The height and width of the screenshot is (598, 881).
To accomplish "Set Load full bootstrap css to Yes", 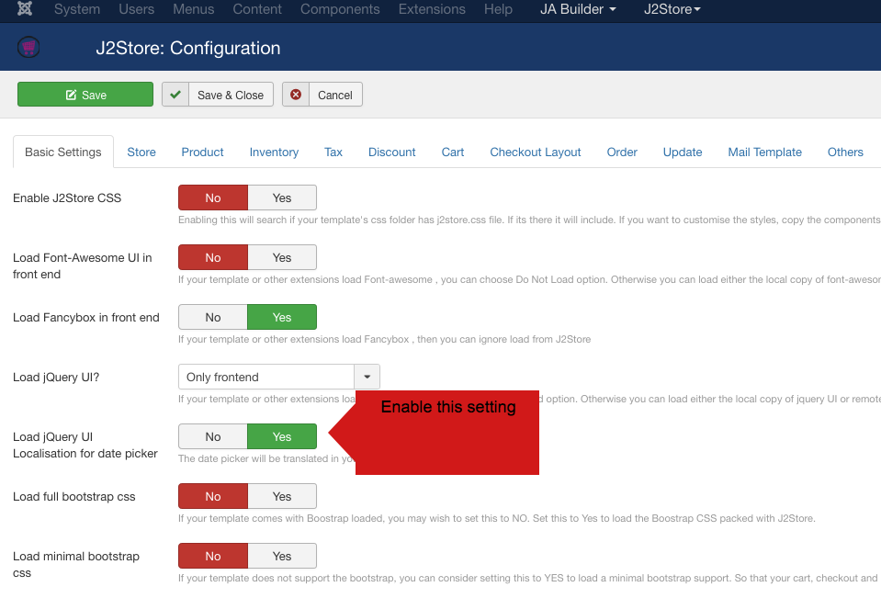I will click(282, 496).
